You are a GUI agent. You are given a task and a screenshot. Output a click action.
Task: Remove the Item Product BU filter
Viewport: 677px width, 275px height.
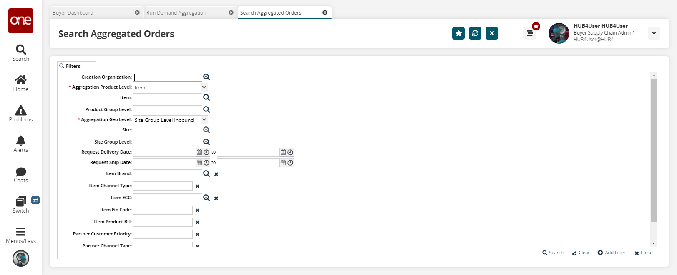pos(197,223)
